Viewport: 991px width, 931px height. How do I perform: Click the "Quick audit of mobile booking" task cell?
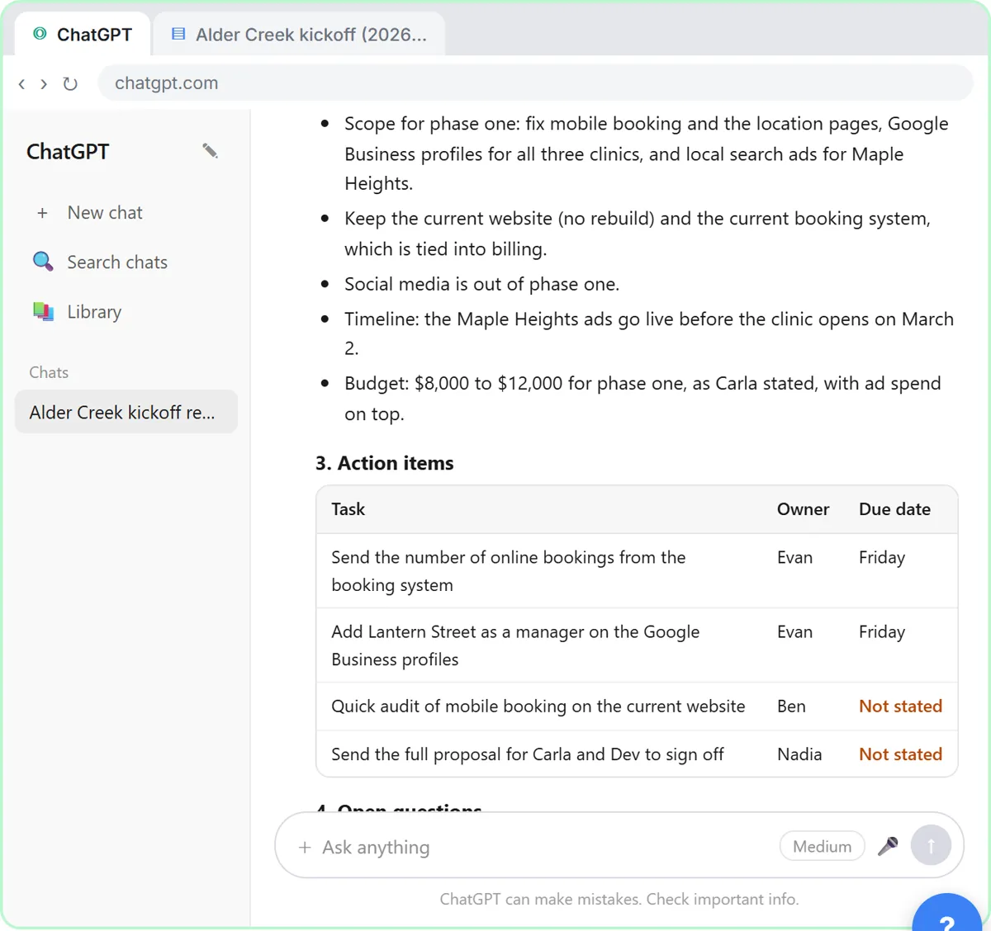[538, 707]
